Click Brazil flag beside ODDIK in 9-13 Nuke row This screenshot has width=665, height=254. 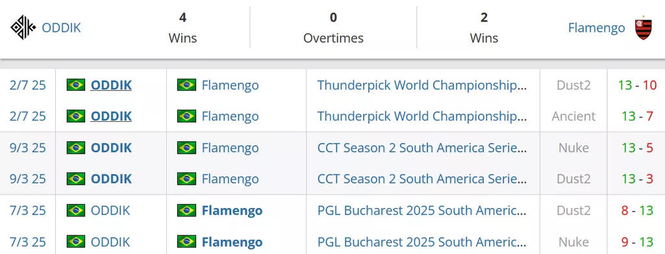(x=76, y=242)
